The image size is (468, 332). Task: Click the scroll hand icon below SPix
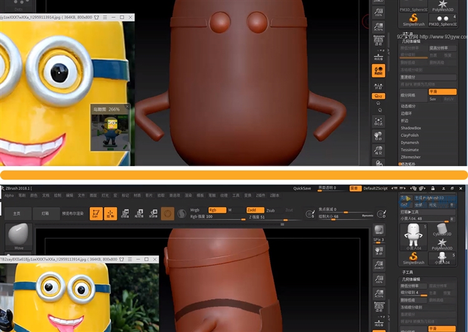coord(379,250)
